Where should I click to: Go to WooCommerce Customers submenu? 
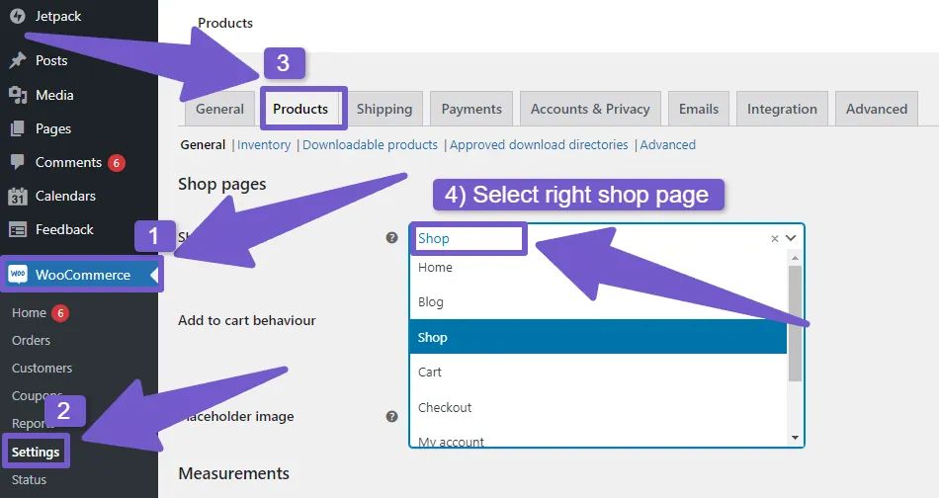(x=42, y=369)
